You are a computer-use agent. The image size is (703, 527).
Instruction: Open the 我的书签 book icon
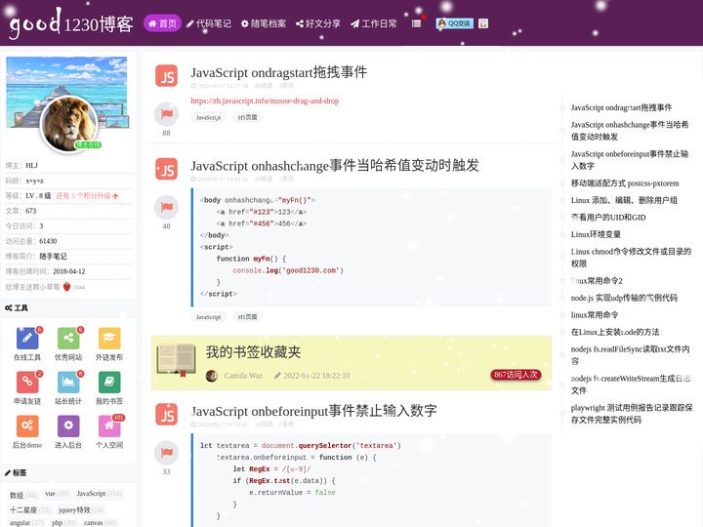click(x=109, y=382)
